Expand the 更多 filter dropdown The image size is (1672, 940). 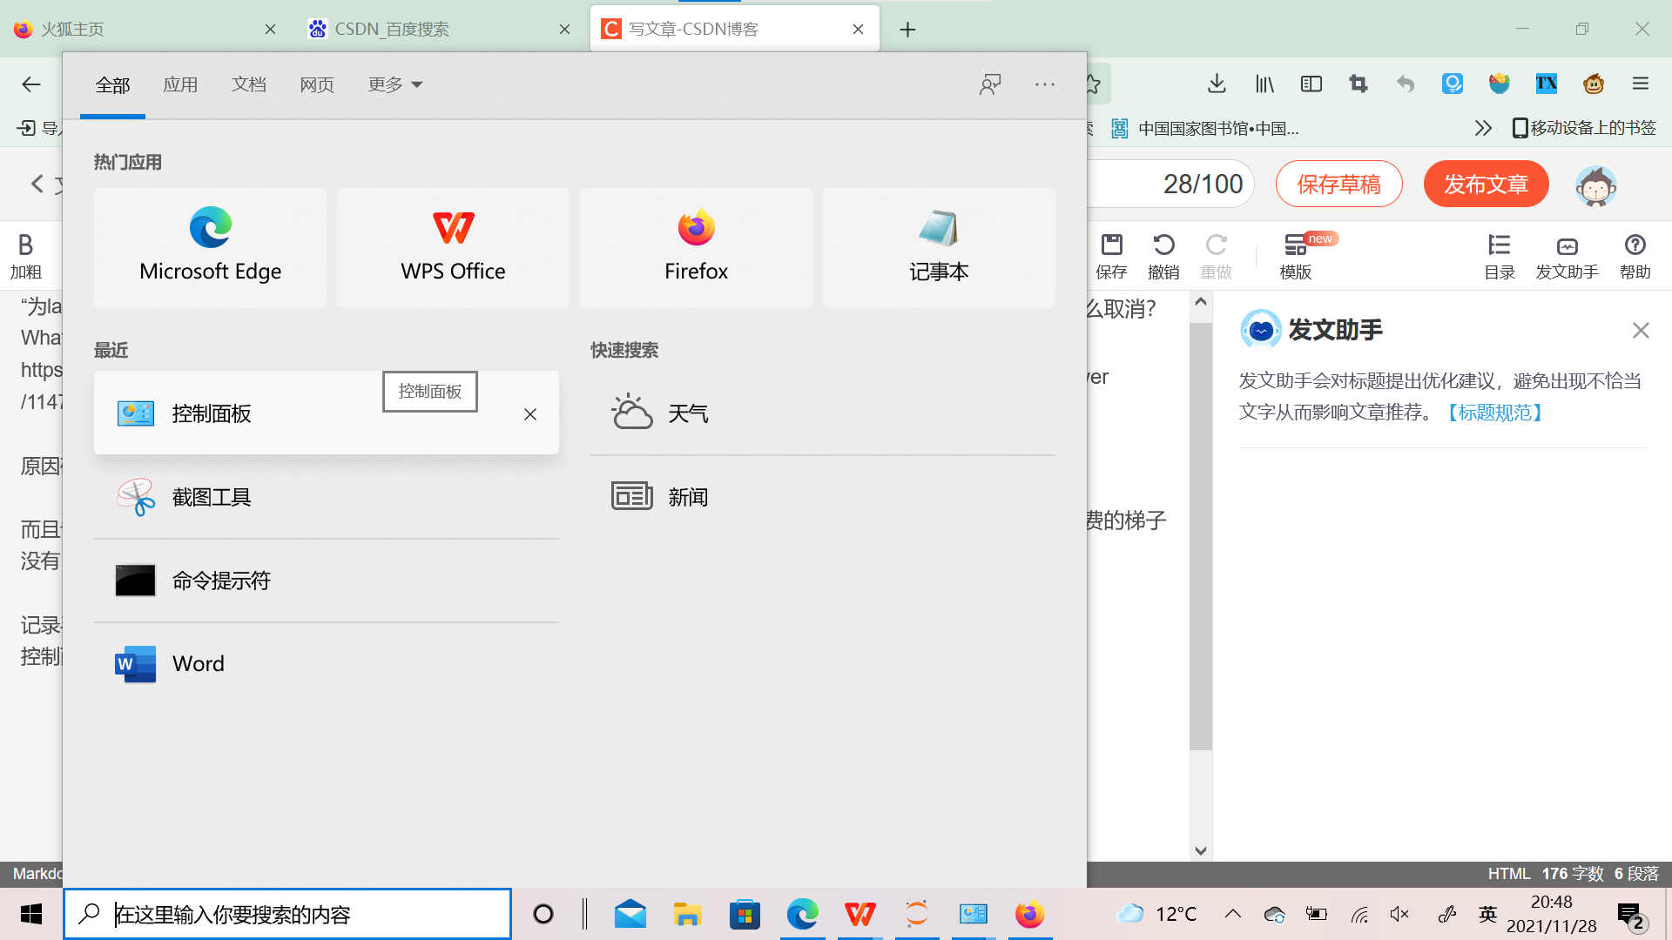click(394, 84)
